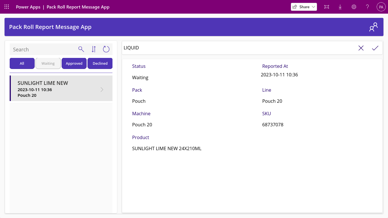Click the users icon in app header

[373, 27]
